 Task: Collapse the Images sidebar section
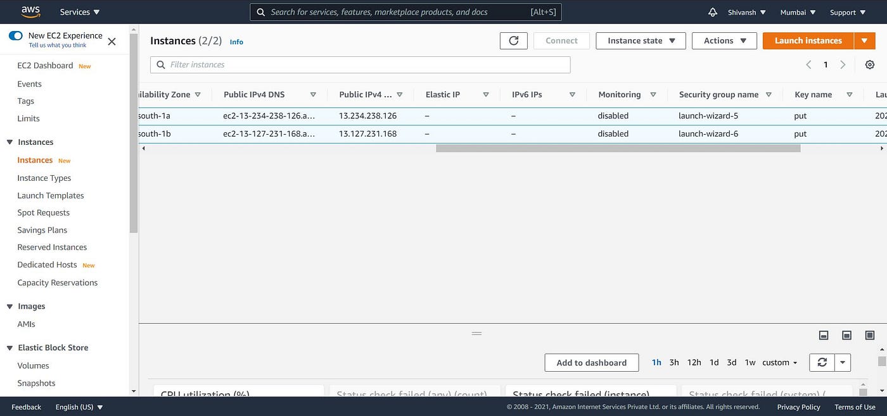pos(10,307)
